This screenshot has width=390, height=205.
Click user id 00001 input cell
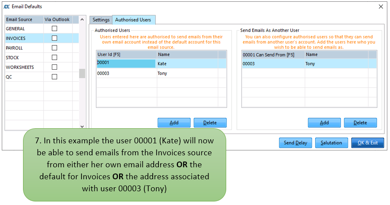(x=126, y=63)
